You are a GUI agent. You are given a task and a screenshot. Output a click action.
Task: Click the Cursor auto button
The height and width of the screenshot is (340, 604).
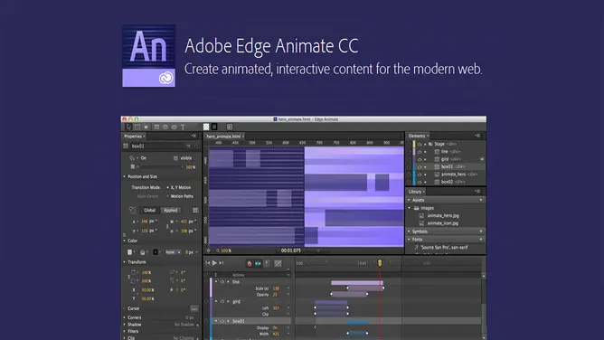pyautogui.click(x=194, y=309)
